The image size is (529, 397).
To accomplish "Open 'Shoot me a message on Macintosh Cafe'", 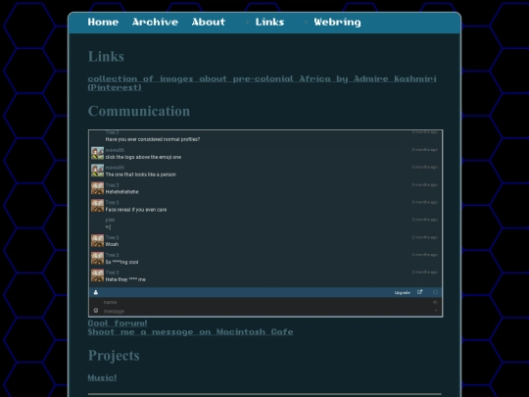I will (x=190, y=332).
